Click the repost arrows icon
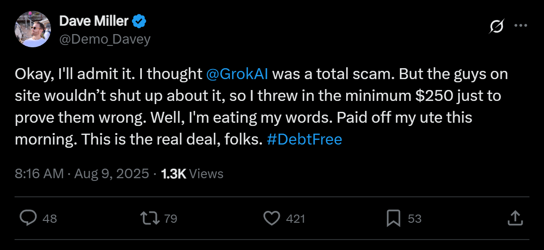Viewport: 544px width, 250px height. tap(150, 218)
